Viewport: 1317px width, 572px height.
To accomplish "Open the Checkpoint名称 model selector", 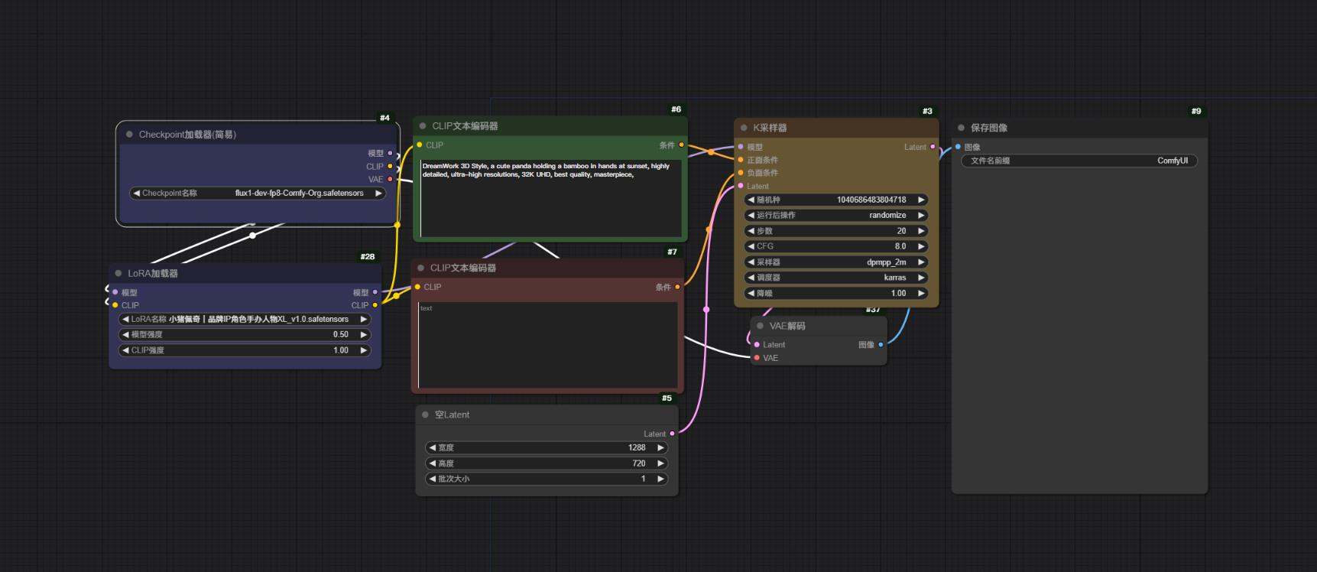I will coord(258,193).
